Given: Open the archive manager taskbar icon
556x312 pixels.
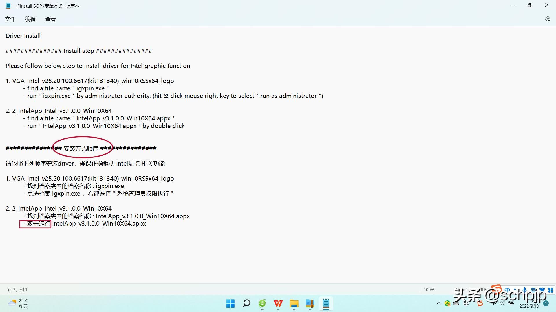Looking at the screenshot, I should click(310, 303).
